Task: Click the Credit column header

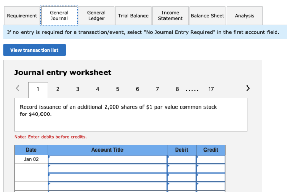Action: coord(211,150)
